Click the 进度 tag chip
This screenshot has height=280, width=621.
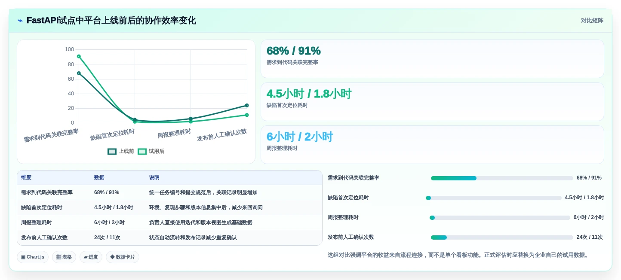[x=91, y=257]
